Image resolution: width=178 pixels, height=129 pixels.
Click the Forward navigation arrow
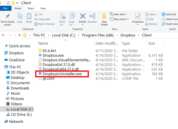[x=10, y=35]
